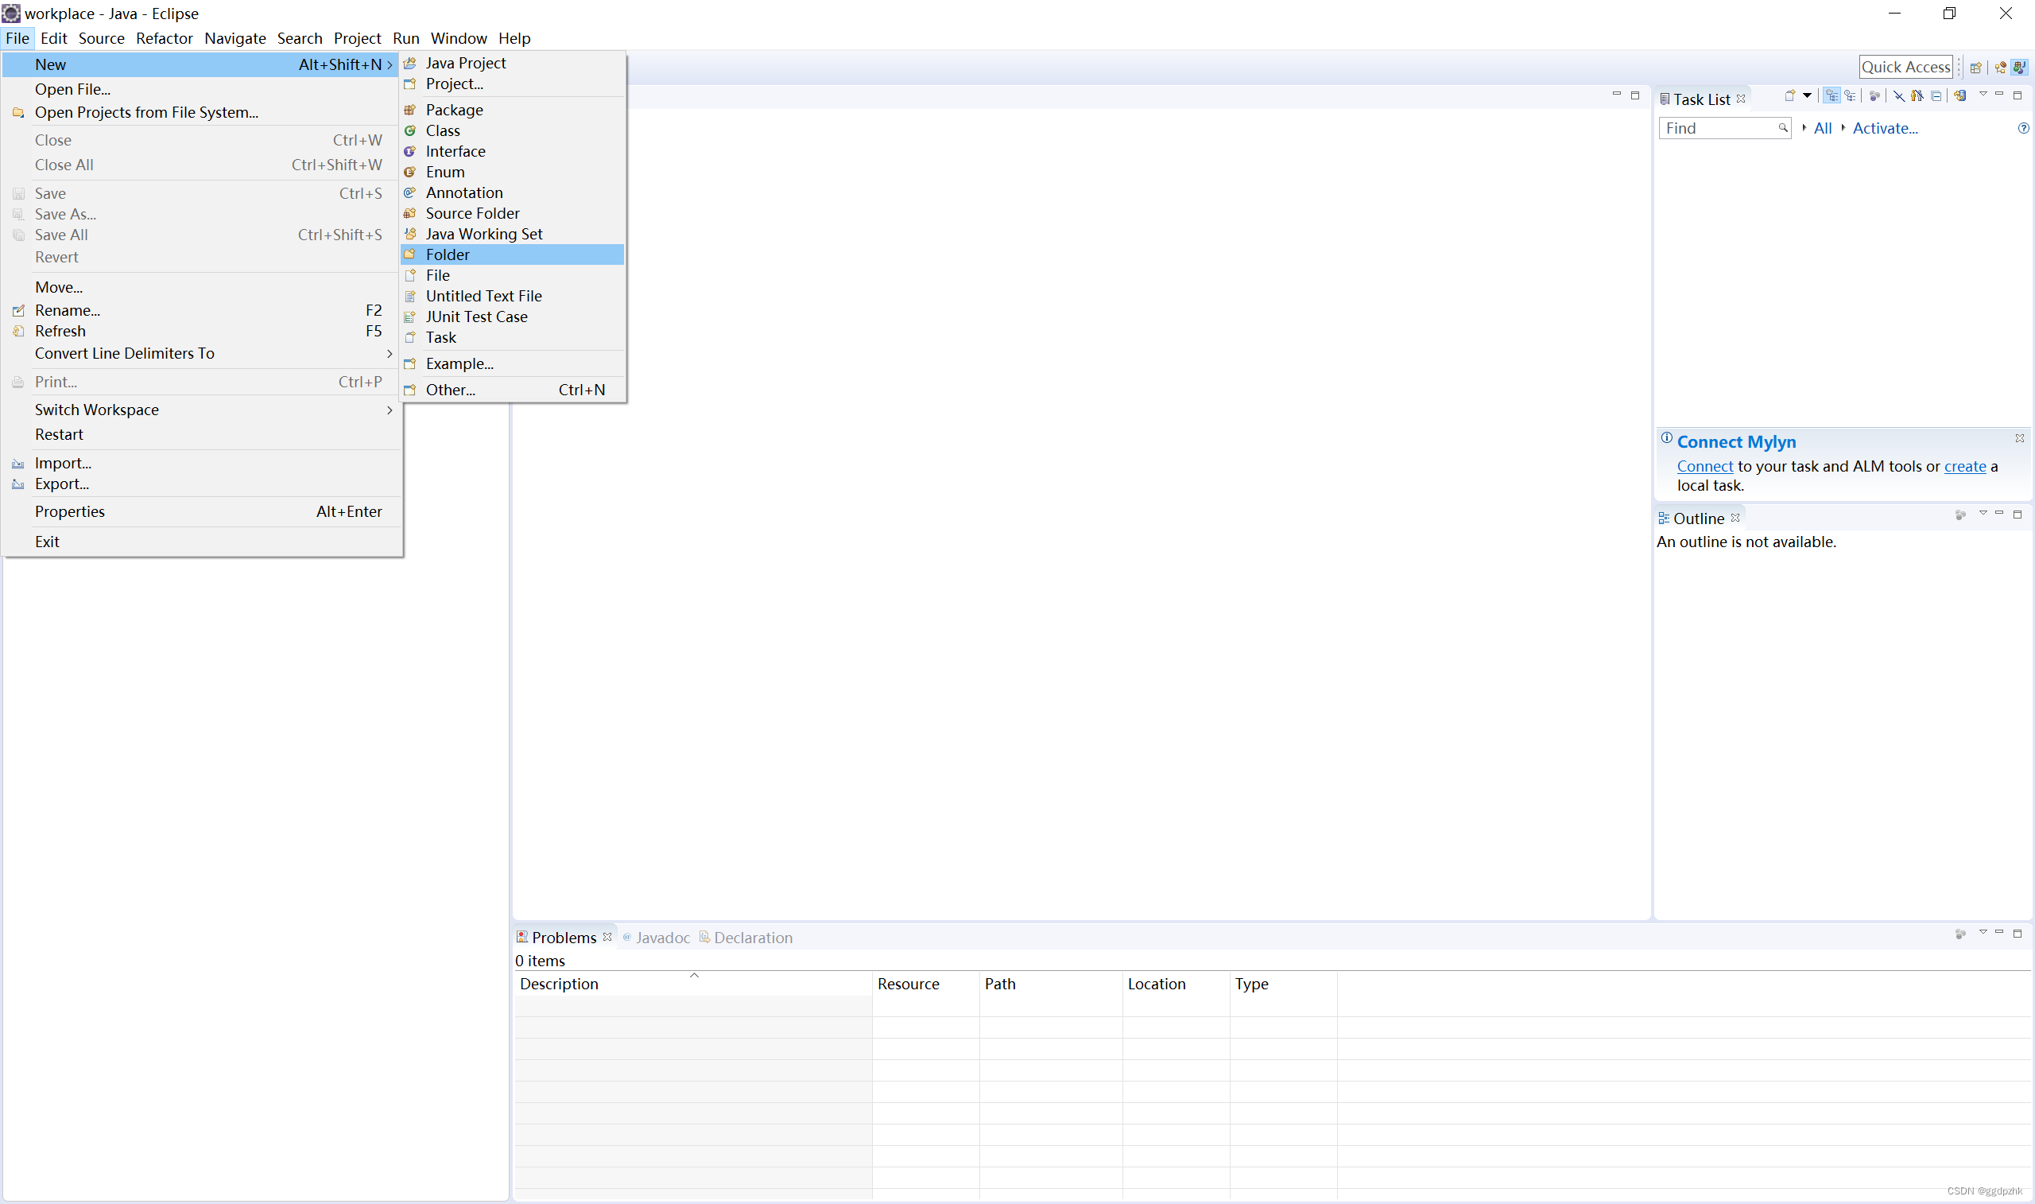Click Collapse All icon in Task List toolbar
Viewport: 2035px width, 1204px height.
[1936, 95]
